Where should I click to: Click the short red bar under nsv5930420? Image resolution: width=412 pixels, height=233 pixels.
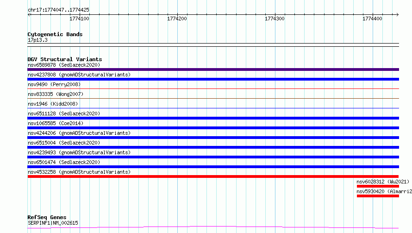pyautogui.click(x=378, y=196)
